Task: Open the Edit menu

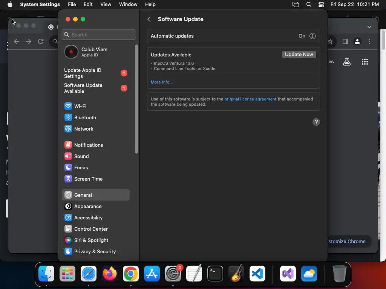Action: click(x=88, y=5)
